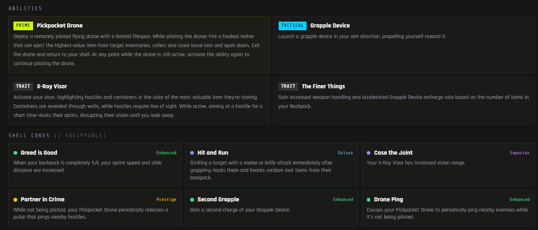Select the Case the Joint core title
The height and width of the screenshot is (230, 538).
394,153
